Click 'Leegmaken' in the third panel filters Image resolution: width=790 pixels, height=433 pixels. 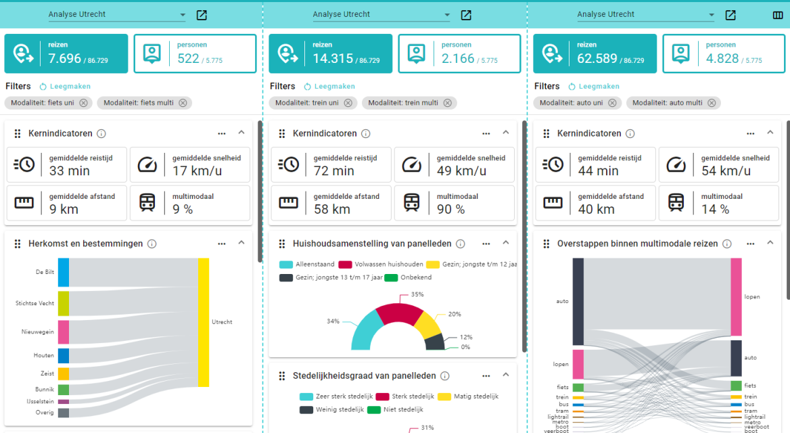[x=594, y=87]
